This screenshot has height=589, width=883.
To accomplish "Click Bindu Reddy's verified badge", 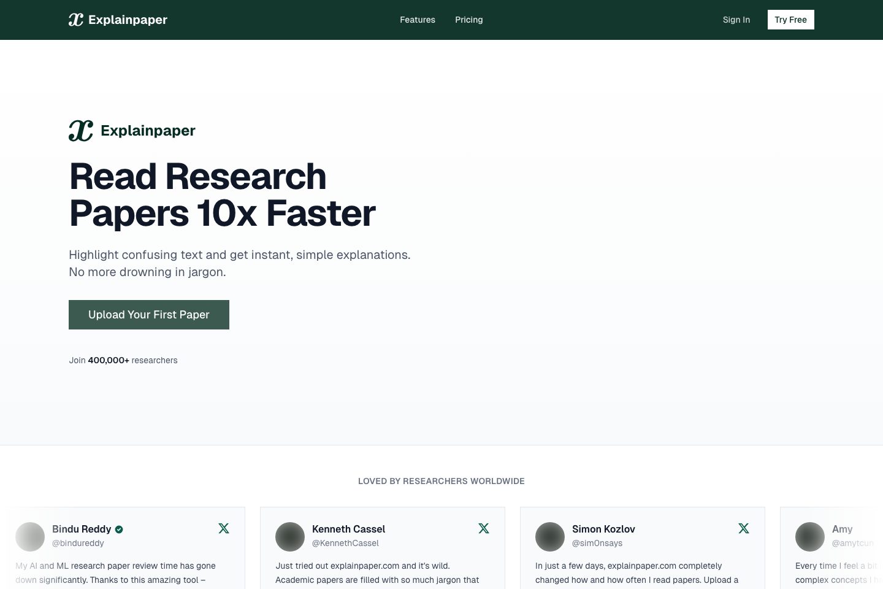I will click(x=119, y=529).
